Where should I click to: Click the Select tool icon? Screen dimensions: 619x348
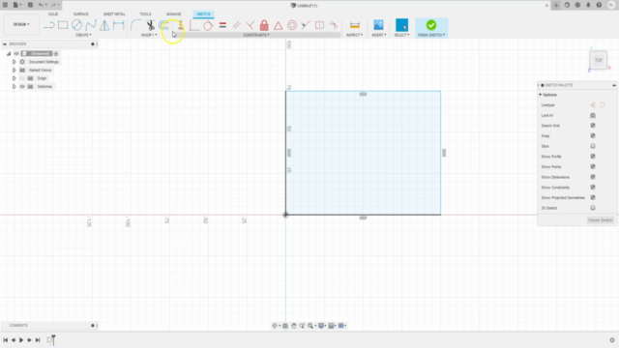pyautogui.click(x=402, y=25)
